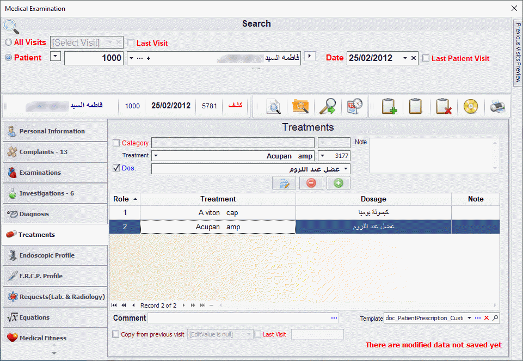Viewport: 523px width, 361px height.
Task: Click the calendar clock icon
Action: coord(355,106)
